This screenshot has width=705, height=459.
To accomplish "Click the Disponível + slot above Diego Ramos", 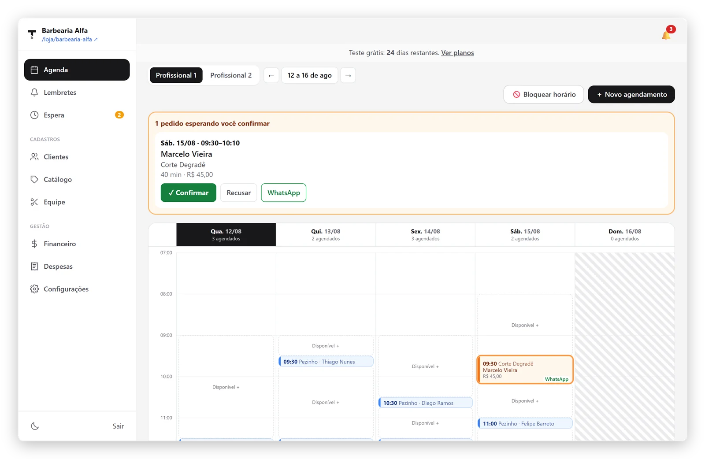I will point(426,366).
